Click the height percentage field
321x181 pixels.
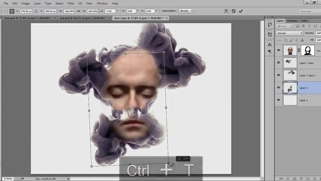pyautogui.click(x=93, y=11)
